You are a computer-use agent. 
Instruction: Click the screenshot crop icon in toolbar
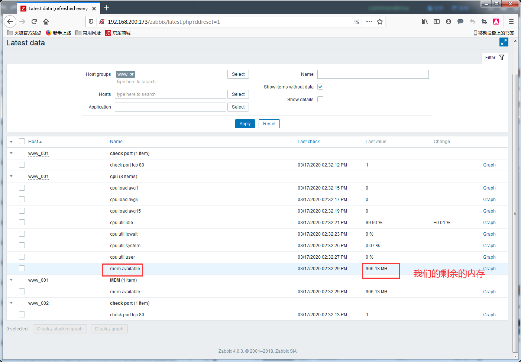[x=484, y=22]
